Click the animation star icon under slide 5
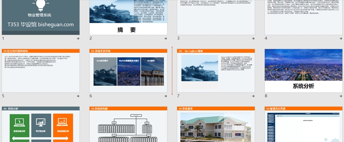The height and width of the screenshot is (142, 344). (x=78, y=96)
